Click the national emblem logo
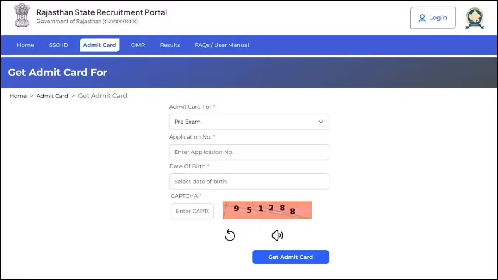Screen dimensions: 498x280 click(x=22, y=15)
